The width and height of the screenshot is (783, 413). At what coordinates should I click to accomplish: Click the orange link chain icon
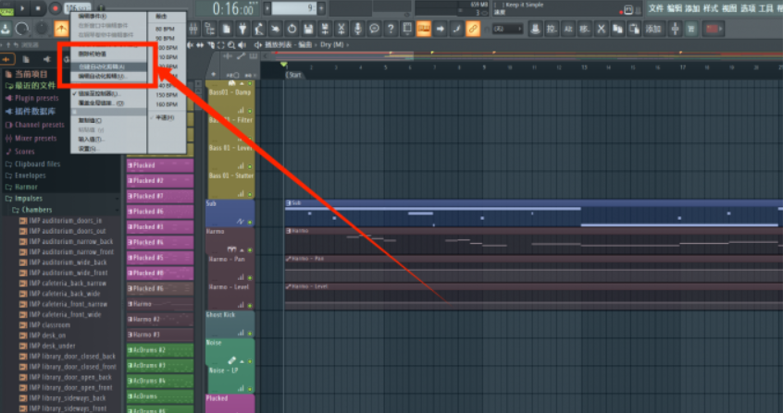472,29
